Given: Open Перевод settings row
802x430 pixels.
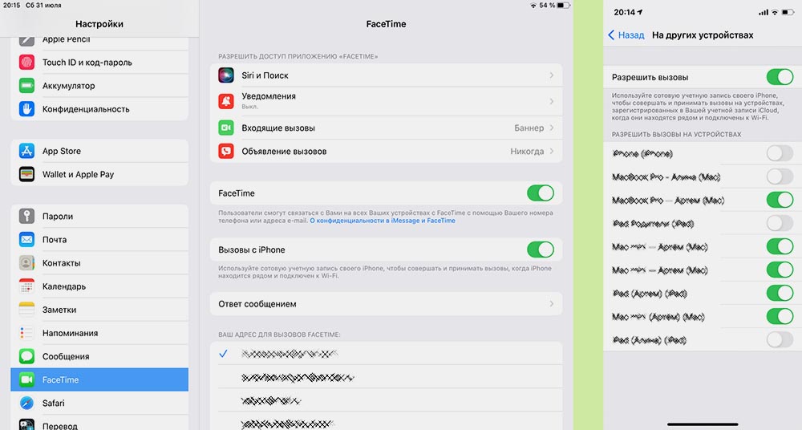Looking at the screenshot, I should pyautogui.click(x=99, y=423).
